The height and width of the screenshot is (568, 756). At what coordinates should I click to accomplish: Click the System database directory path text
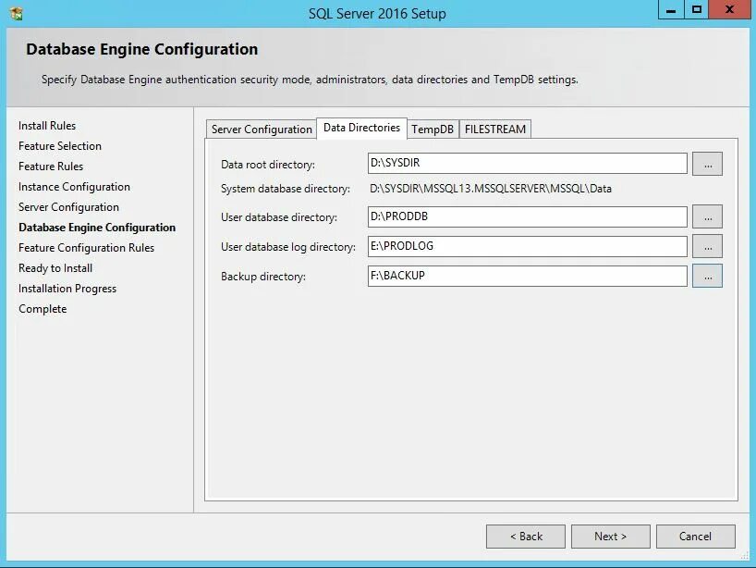491,189
